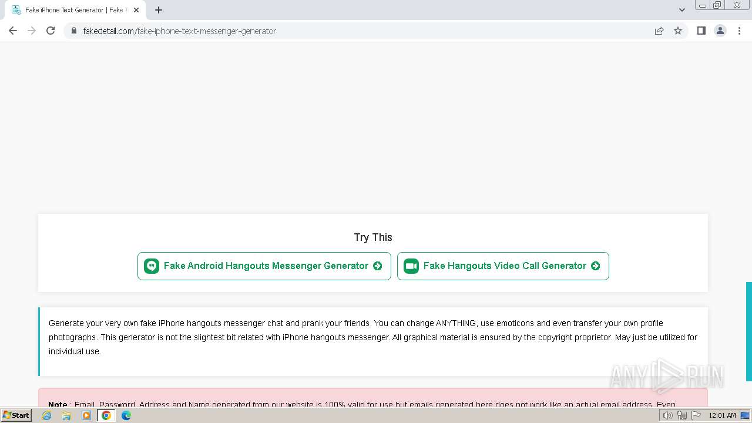Share this page icon
Screen dimensions: 752x423
point(659,31)
